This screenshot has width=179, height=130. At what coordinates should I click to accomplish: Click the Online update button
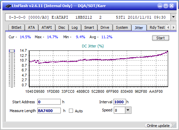tap(158, 126)
